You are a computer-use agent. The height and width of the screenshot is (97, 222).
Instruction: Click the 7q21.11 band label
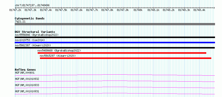coord(20,22)
